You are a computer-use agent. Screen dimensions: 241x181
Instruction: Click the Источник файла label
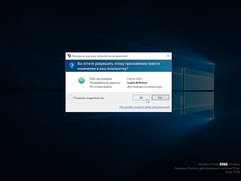[101, 87]
